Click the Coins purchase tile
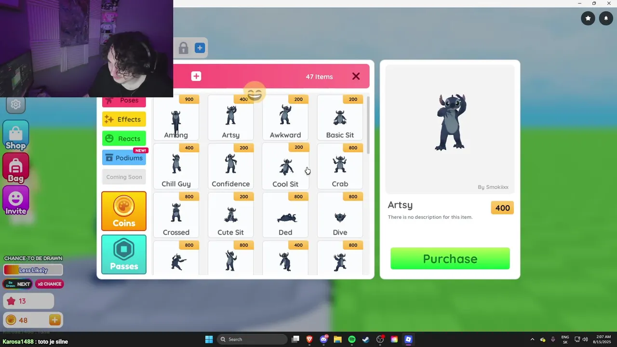 [x=124, y=211]
